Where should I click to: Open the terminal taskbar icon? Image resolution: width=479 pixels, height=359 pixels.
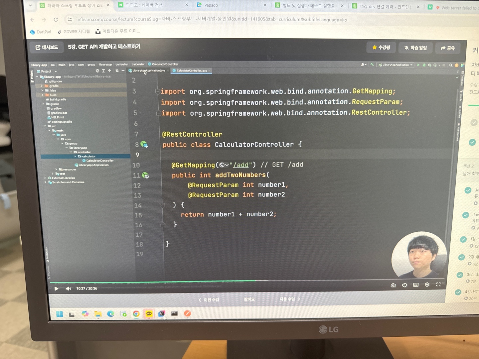point(174,313)
